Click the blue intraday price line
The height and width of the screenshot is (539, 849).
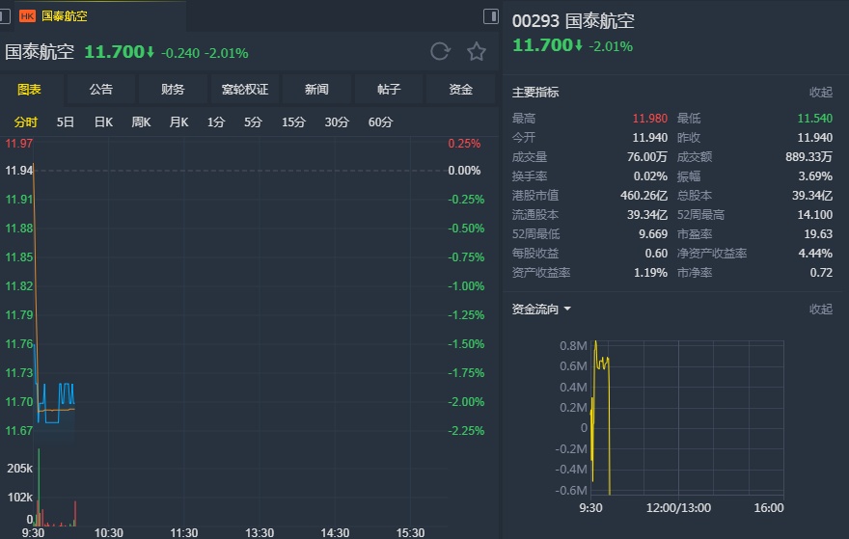[x=52, y=422]
